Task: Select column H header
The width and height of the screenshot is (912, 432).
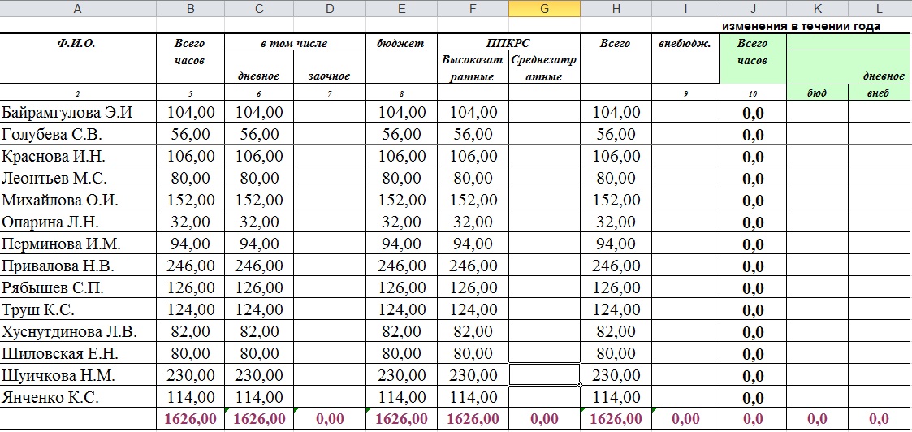Action: click(616, 8)
